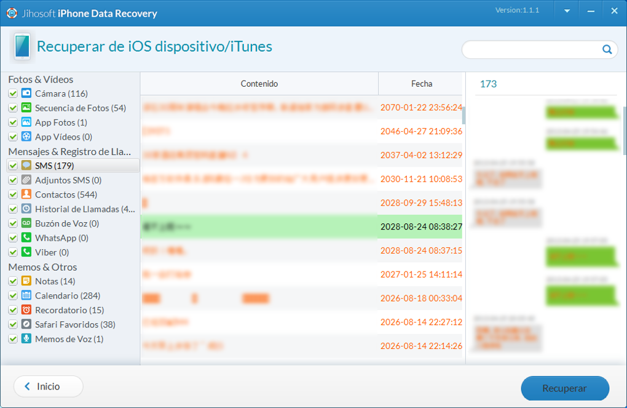Viewport: 627px width, 408px height.
Task: Click the Jihosoft lifebuoy logo
Action: click(x=12, y=13)
